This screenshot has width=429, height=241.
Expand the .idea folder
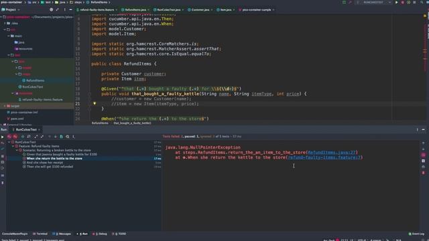click(x=5, y=23)
